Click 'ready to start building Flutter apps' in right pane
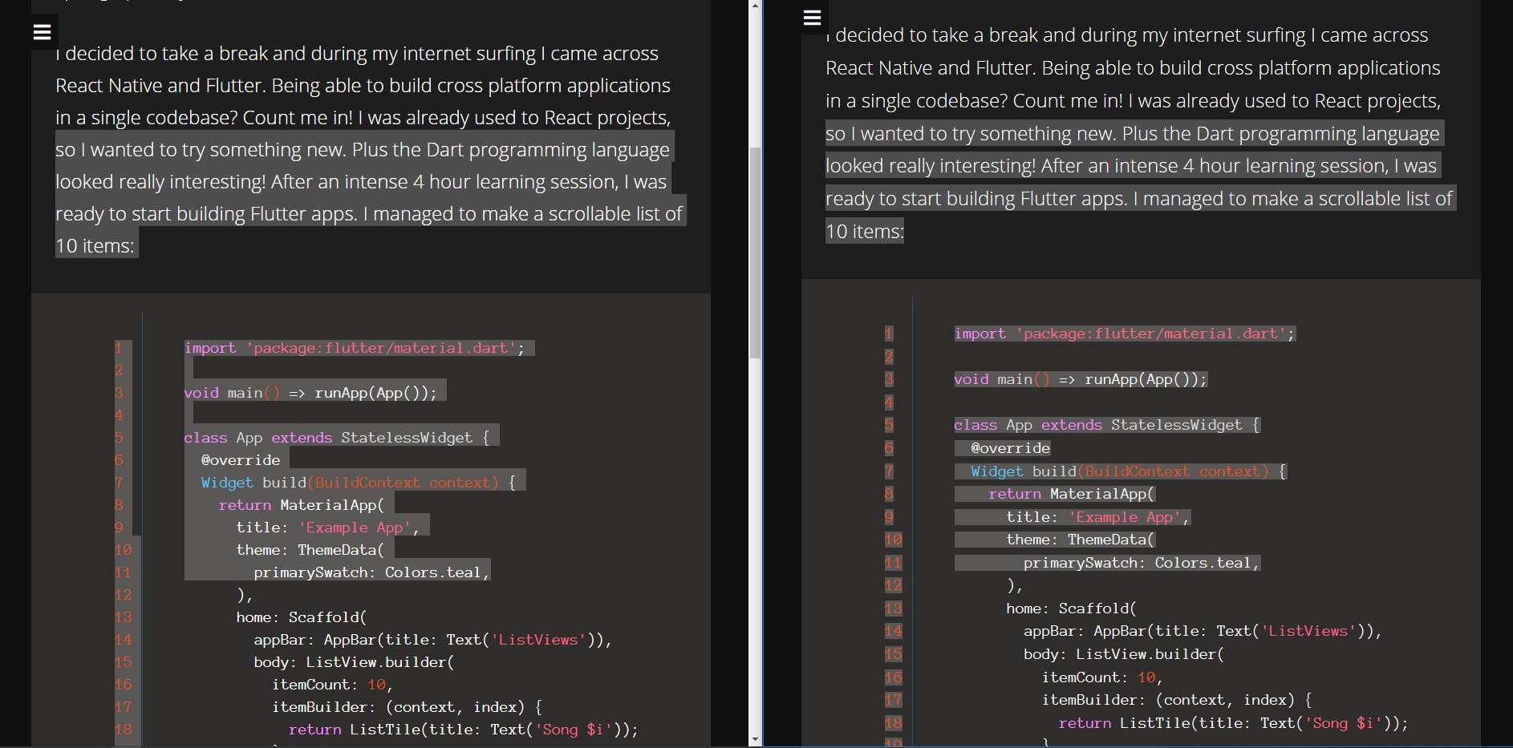Viewport: 1513px width, 748px height. [x=976, y=199]
